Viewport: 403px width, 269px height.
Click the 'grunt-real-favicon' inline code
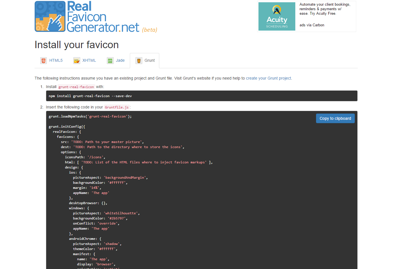76,87
